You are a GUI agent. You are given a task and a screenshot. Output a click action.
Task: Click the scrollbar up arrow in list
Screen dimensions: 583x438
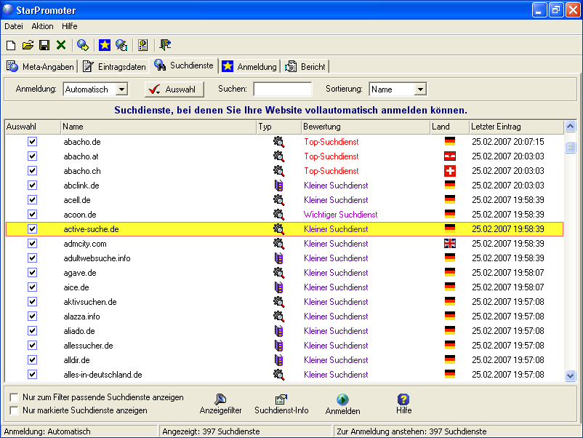(x=570, y=127)
